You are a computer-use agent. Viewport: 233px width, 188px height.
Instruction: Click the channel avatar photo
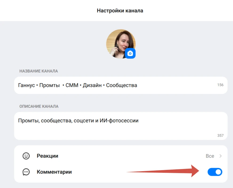[121, 44]
